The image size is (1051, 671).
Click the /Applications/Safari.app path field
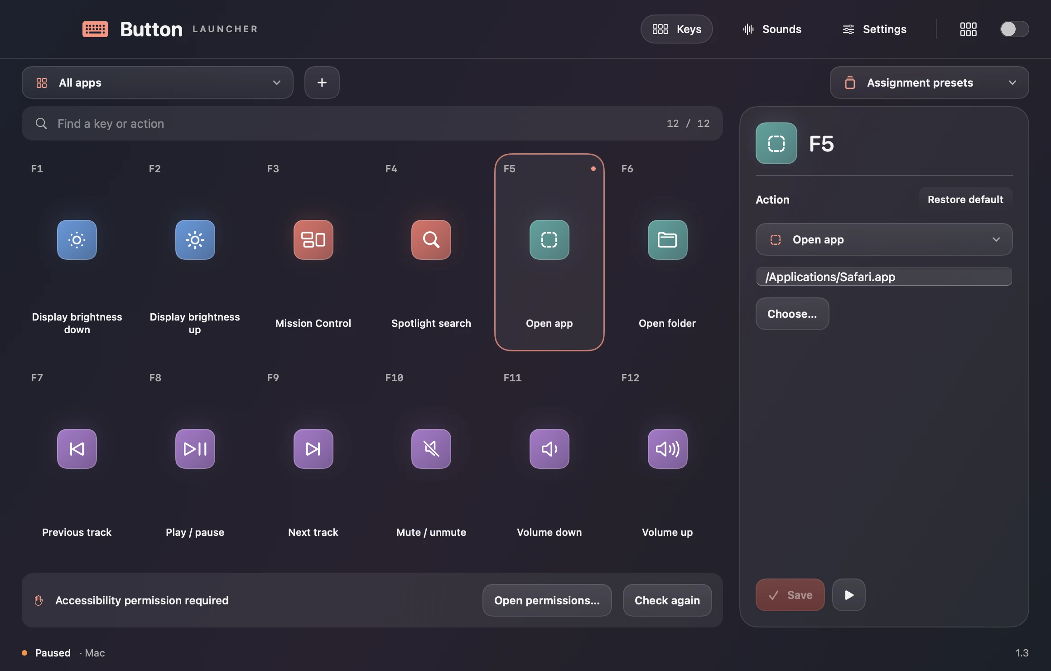[x=884, y=277]
